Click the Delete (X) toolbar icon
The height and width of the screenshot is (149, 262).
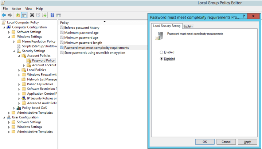[x=32, y=15]
